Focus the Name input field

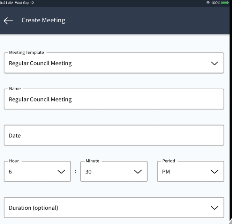[x=114, y=99]
